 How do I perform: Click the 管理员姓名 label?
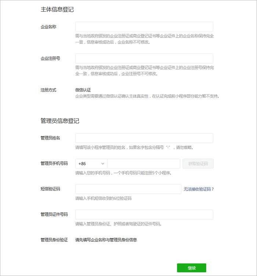click(50, 138)
